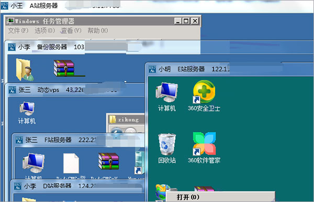Click the 小李 D站服务器 window title
314x202 pixels.
(x=48, y=186)
